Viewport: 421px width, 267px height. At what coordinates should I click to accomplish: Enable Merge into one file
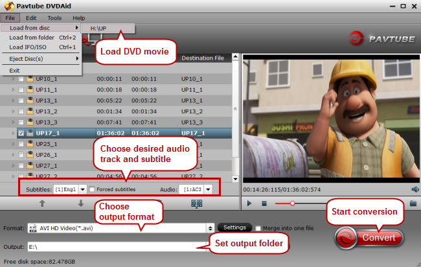pos(258,228)
